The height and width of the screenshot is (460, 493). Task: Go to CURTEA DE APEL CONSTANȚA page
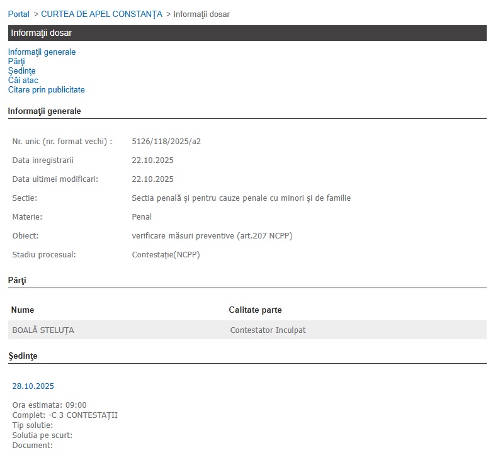[x=101, y=14]
